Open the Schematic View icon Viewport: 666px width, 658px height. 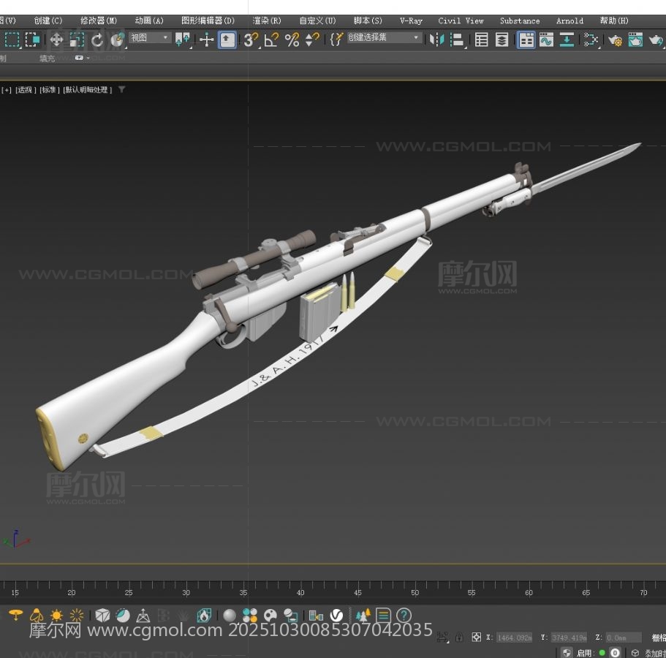point(567,40)
